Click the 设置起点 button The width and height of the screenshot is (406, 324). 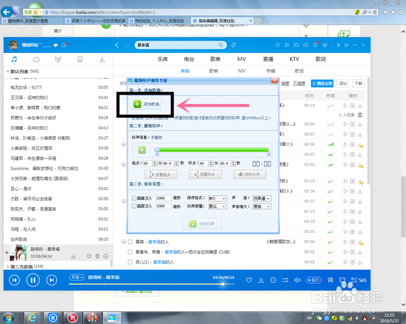[161, 175]
